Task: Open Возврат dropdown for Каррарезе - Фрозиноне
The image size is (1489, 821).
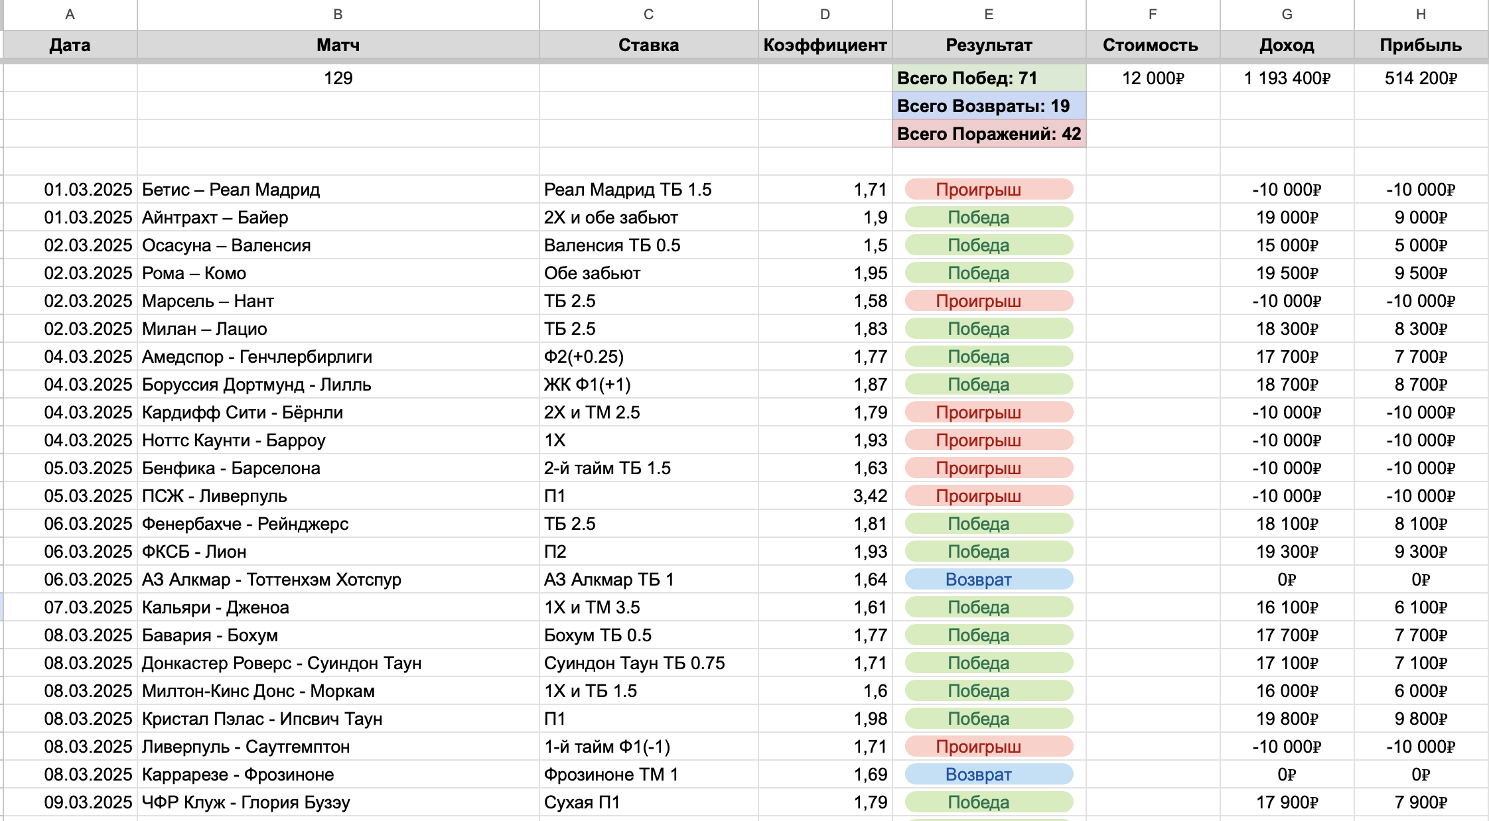Action: 988,775
